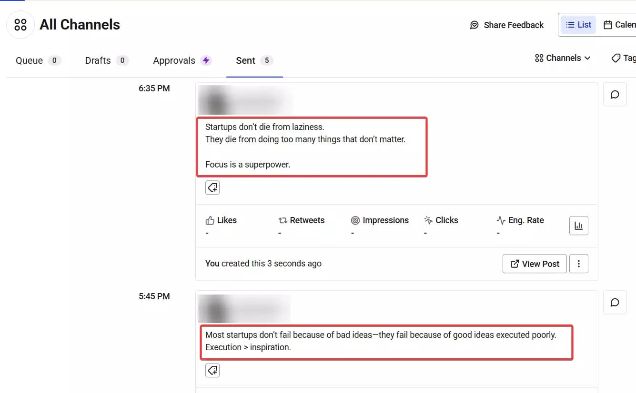This screenshot has height=393, width=636.
Task: Open the more options menu beside View Post
Action: click(579, 264)
